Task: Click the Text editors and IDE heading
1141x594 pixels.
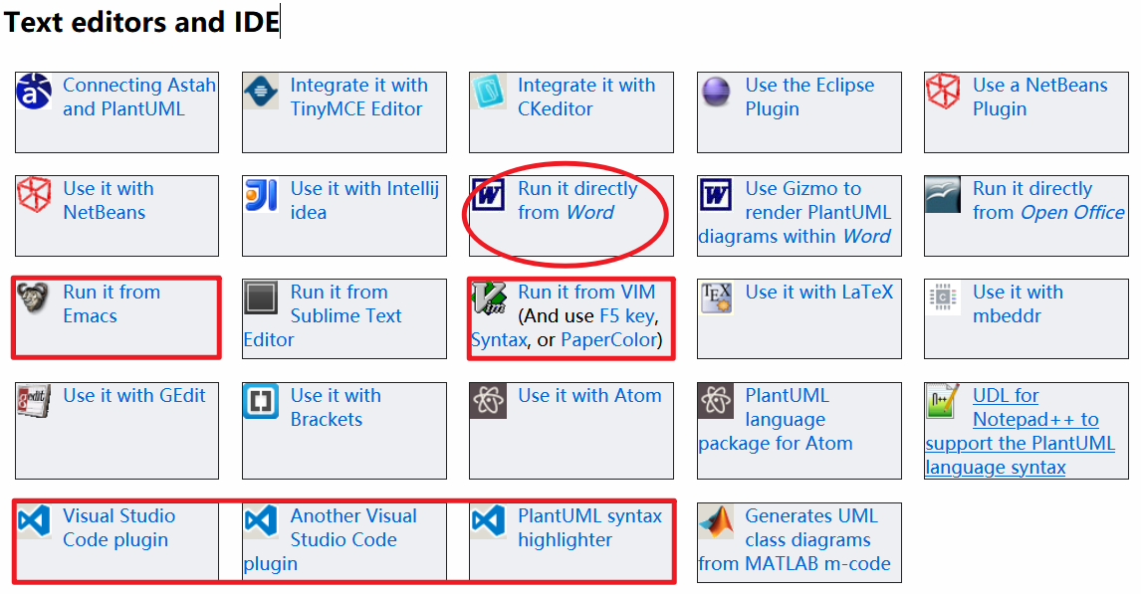Action: tap(141, 22)
